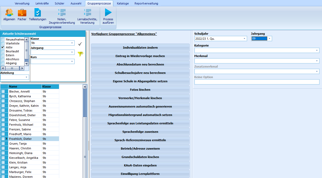
Task: Switch to the Verwaltung tab
Action: (x=22, y=3)
